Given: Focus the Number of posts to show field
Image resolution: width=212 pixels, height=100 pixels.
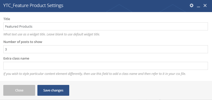Looking at the screenshot, I should 106,49.
